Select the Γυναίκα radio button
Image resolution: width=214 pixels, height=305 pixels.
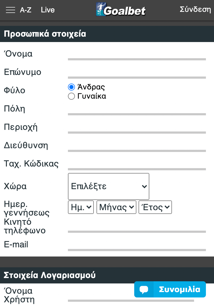pos(71,96)
